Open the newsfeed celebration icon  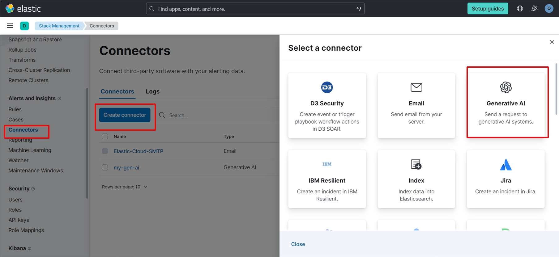(534, 9)
